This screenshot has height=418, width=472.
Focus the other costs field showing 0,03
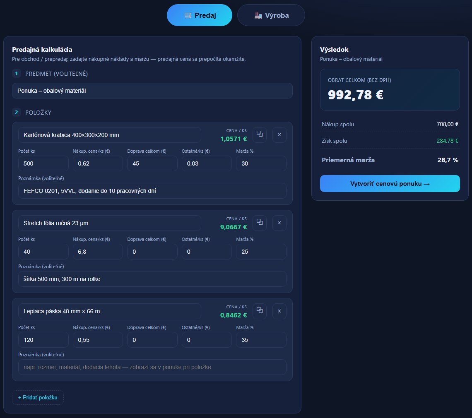coord(207,163)
